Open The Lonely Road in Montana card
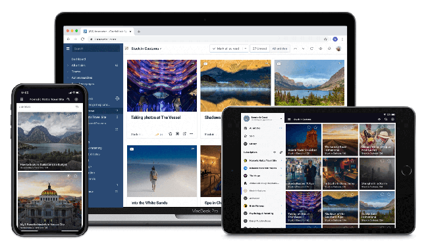The width and height of the screenshot is (428, 247). click(340, 140)
